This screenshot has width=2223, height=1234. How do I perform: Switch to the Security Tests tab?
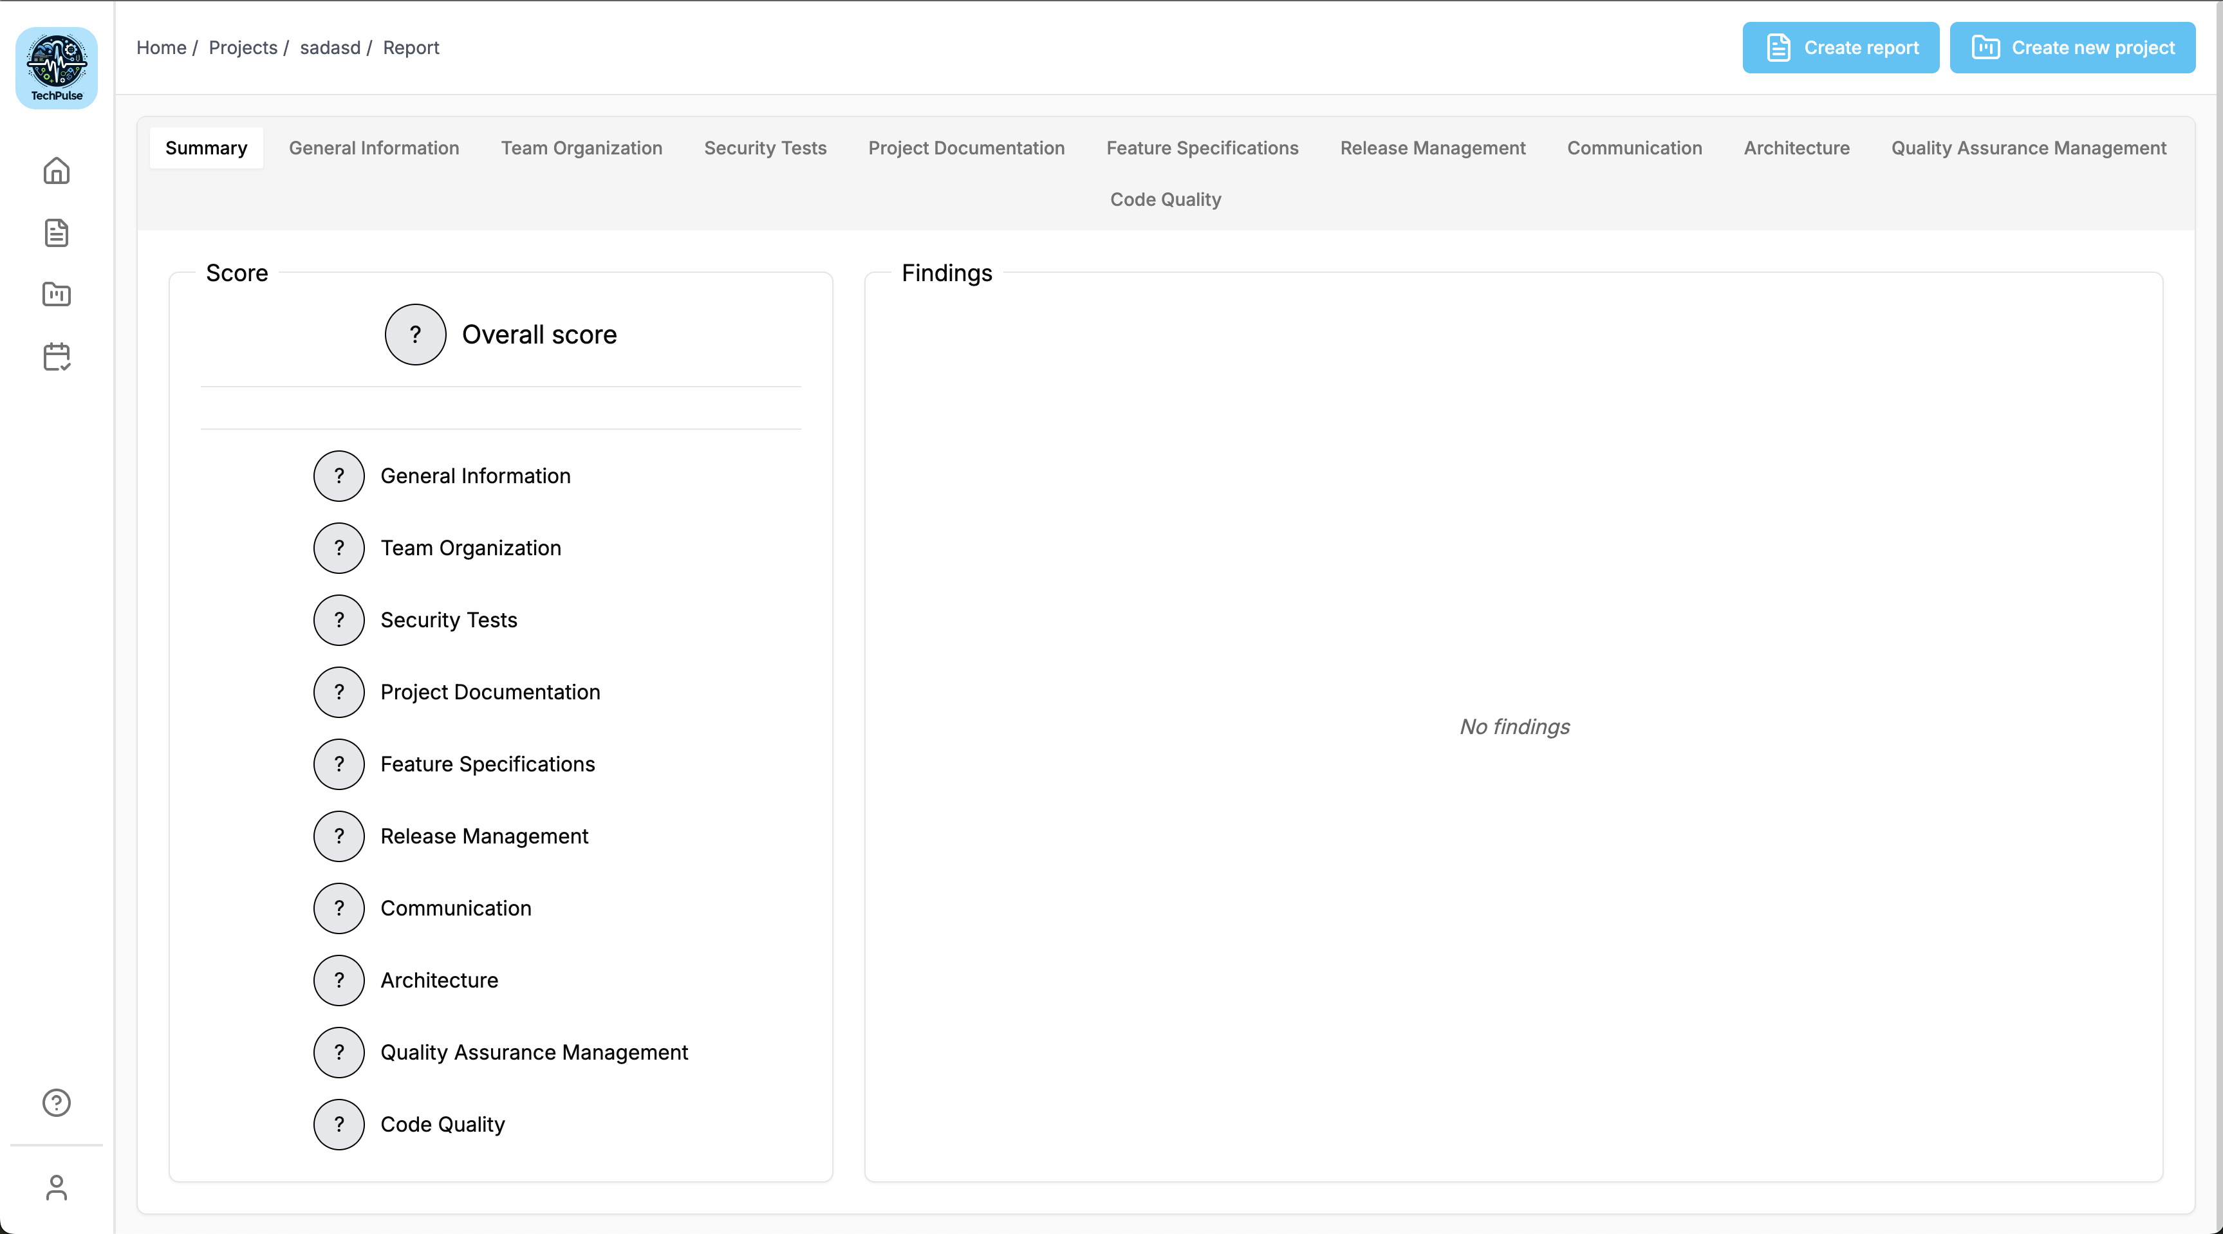(x=765, y=149)
